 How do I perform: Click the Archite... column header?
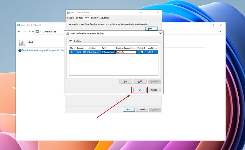[x=153, y=48]
